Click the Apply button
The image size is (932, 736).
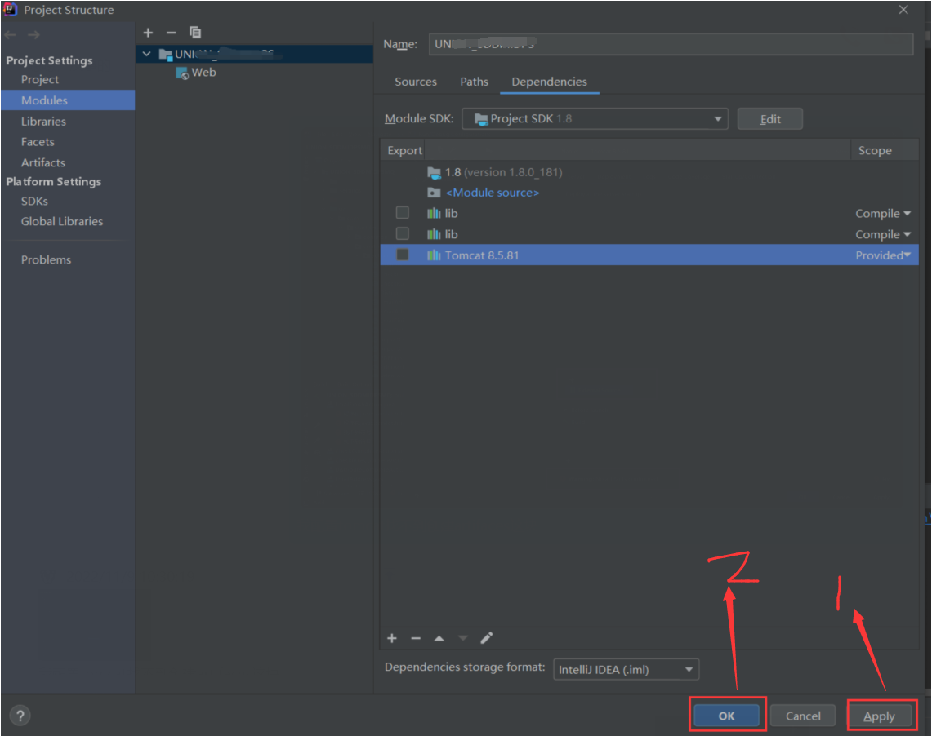(x=879, y=716)
